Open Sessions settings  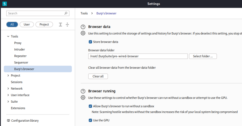click(17, 82)
